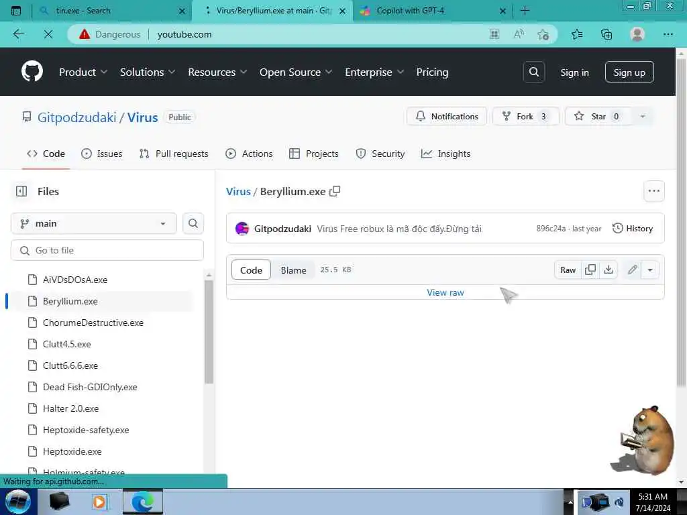Click the Go to file search field
The height and width of the screenshot is (515, 687).
107,250
